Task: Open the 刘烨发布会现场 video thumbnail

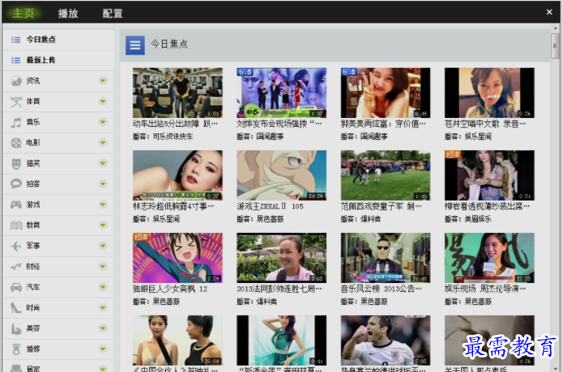Action: click(282, 93)
